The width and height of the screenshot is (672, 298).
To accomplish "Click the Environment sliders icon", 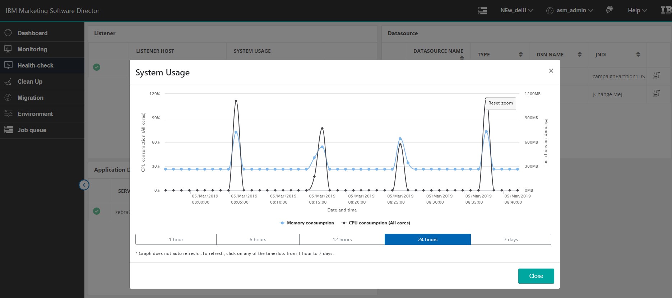I will click(x=8, y=113).
